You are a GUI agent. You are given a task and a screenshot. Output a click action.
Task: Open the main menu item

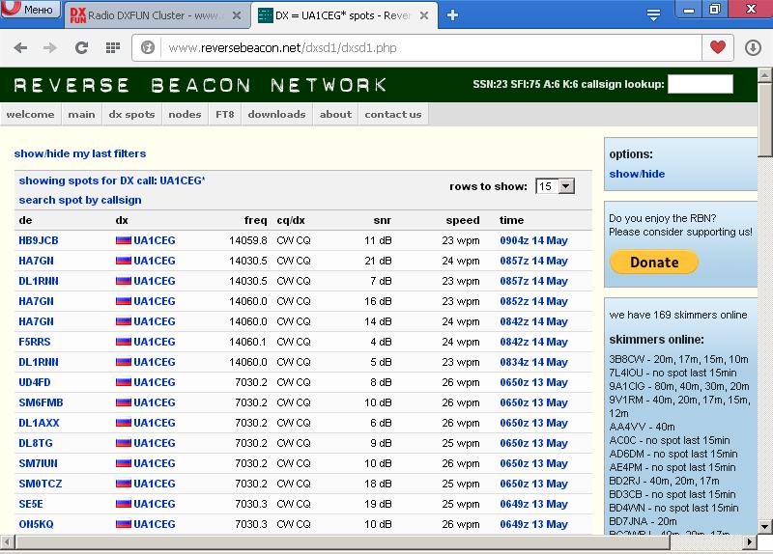[81, 114]
